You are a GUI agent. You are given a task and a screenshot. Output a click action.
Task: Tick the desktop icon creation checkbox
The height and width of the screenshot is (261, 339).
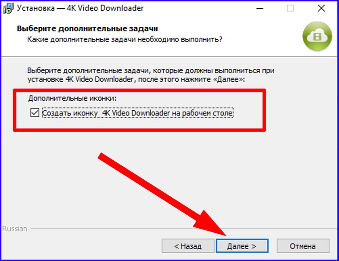(x=35, y=113)
